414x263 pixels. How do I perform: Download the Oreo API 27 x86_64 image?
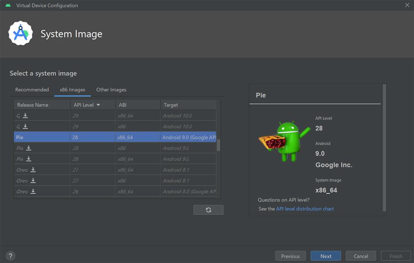(x=33, y=170)
